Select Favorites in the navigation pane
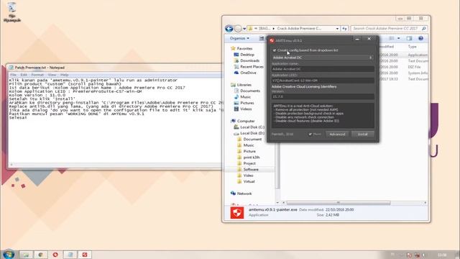Screen dimensions: 460x259 click(x=244, y=48)
